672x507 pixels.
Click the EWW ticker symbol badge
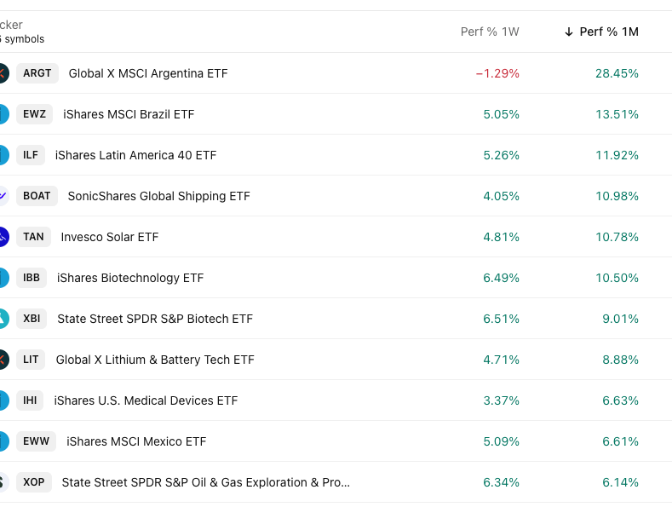(x=37, y=441)
